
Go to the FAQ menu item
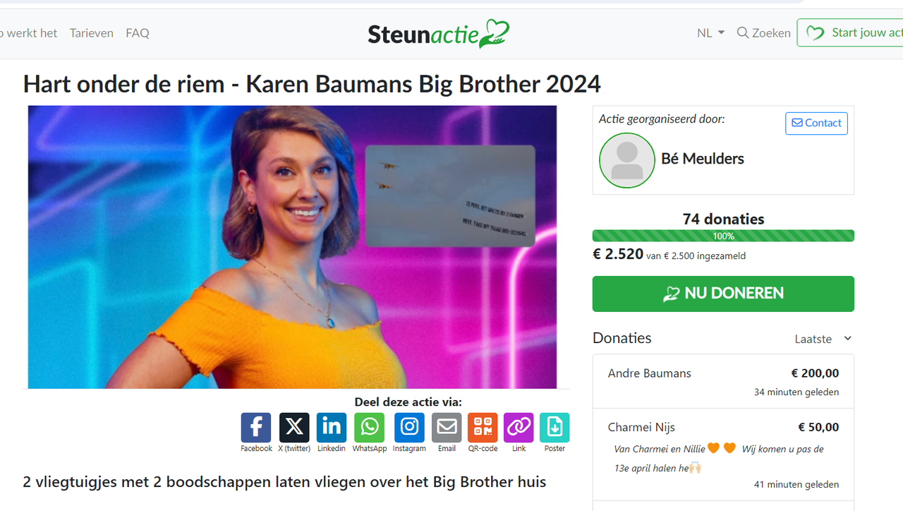coord(138,33)
